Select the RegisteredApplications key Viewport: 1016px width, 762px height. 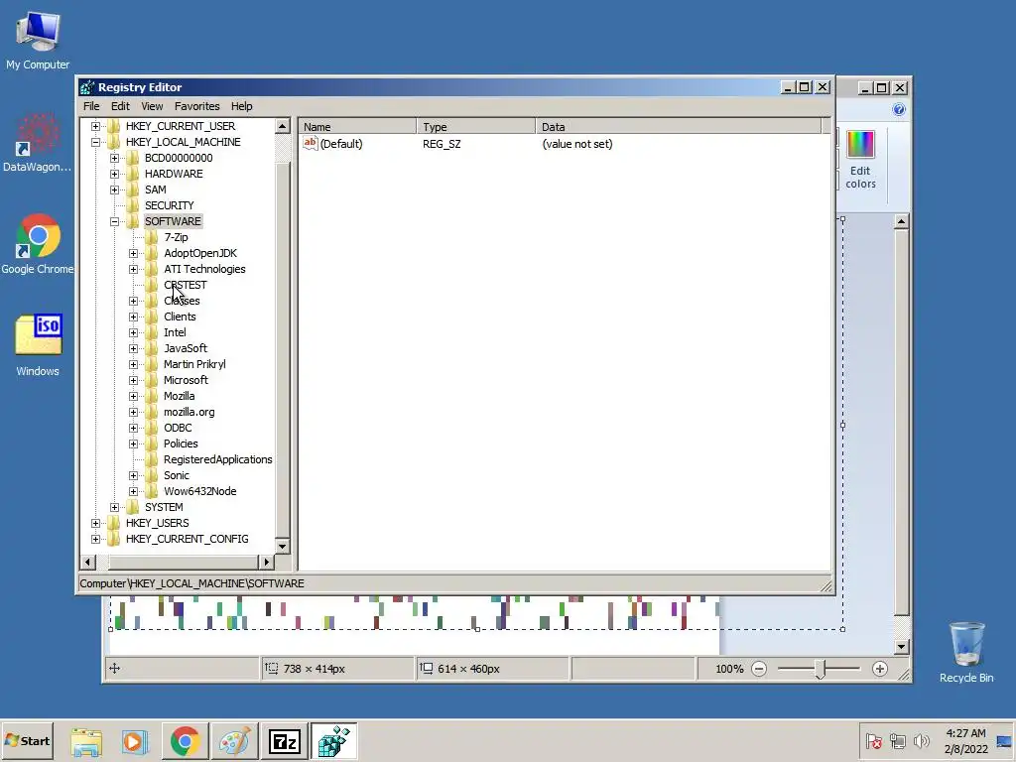point(217,459)
